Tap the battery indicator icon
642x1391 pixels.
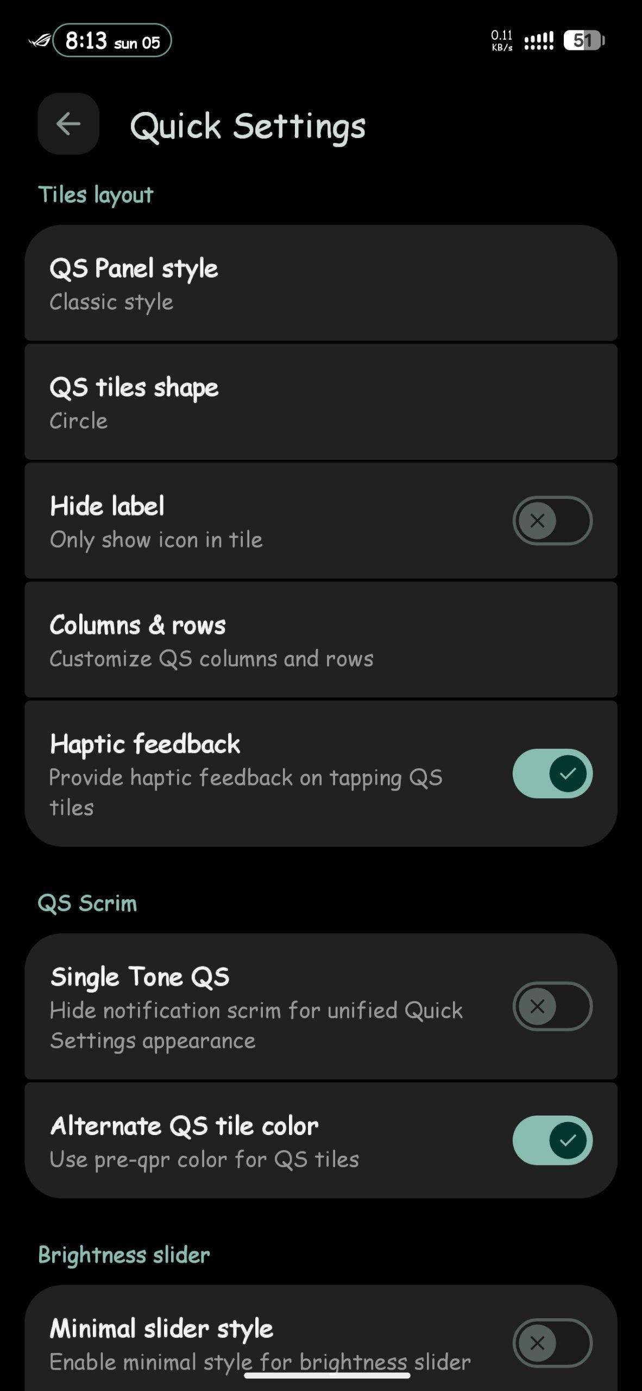pyautogui.click(x=584, y=40)
